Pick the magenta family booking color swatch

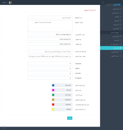(x=53, y=90)
